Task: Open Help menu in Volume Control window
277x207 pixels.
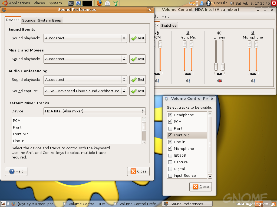Action: click(166, 16)
